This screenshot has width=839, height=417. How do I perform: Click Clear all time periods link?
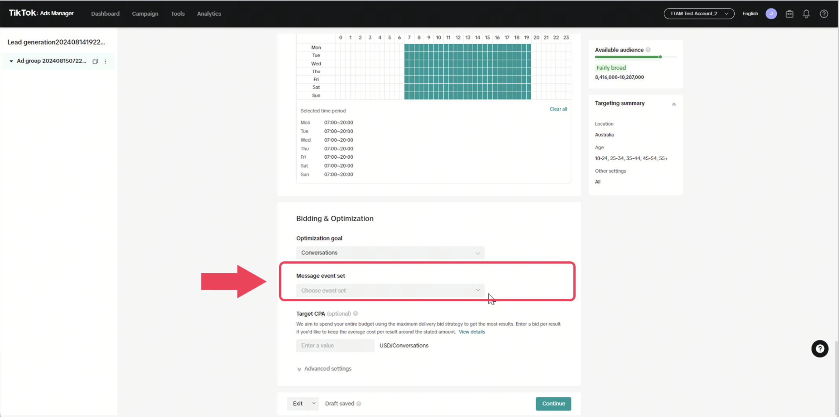point(558,109)
